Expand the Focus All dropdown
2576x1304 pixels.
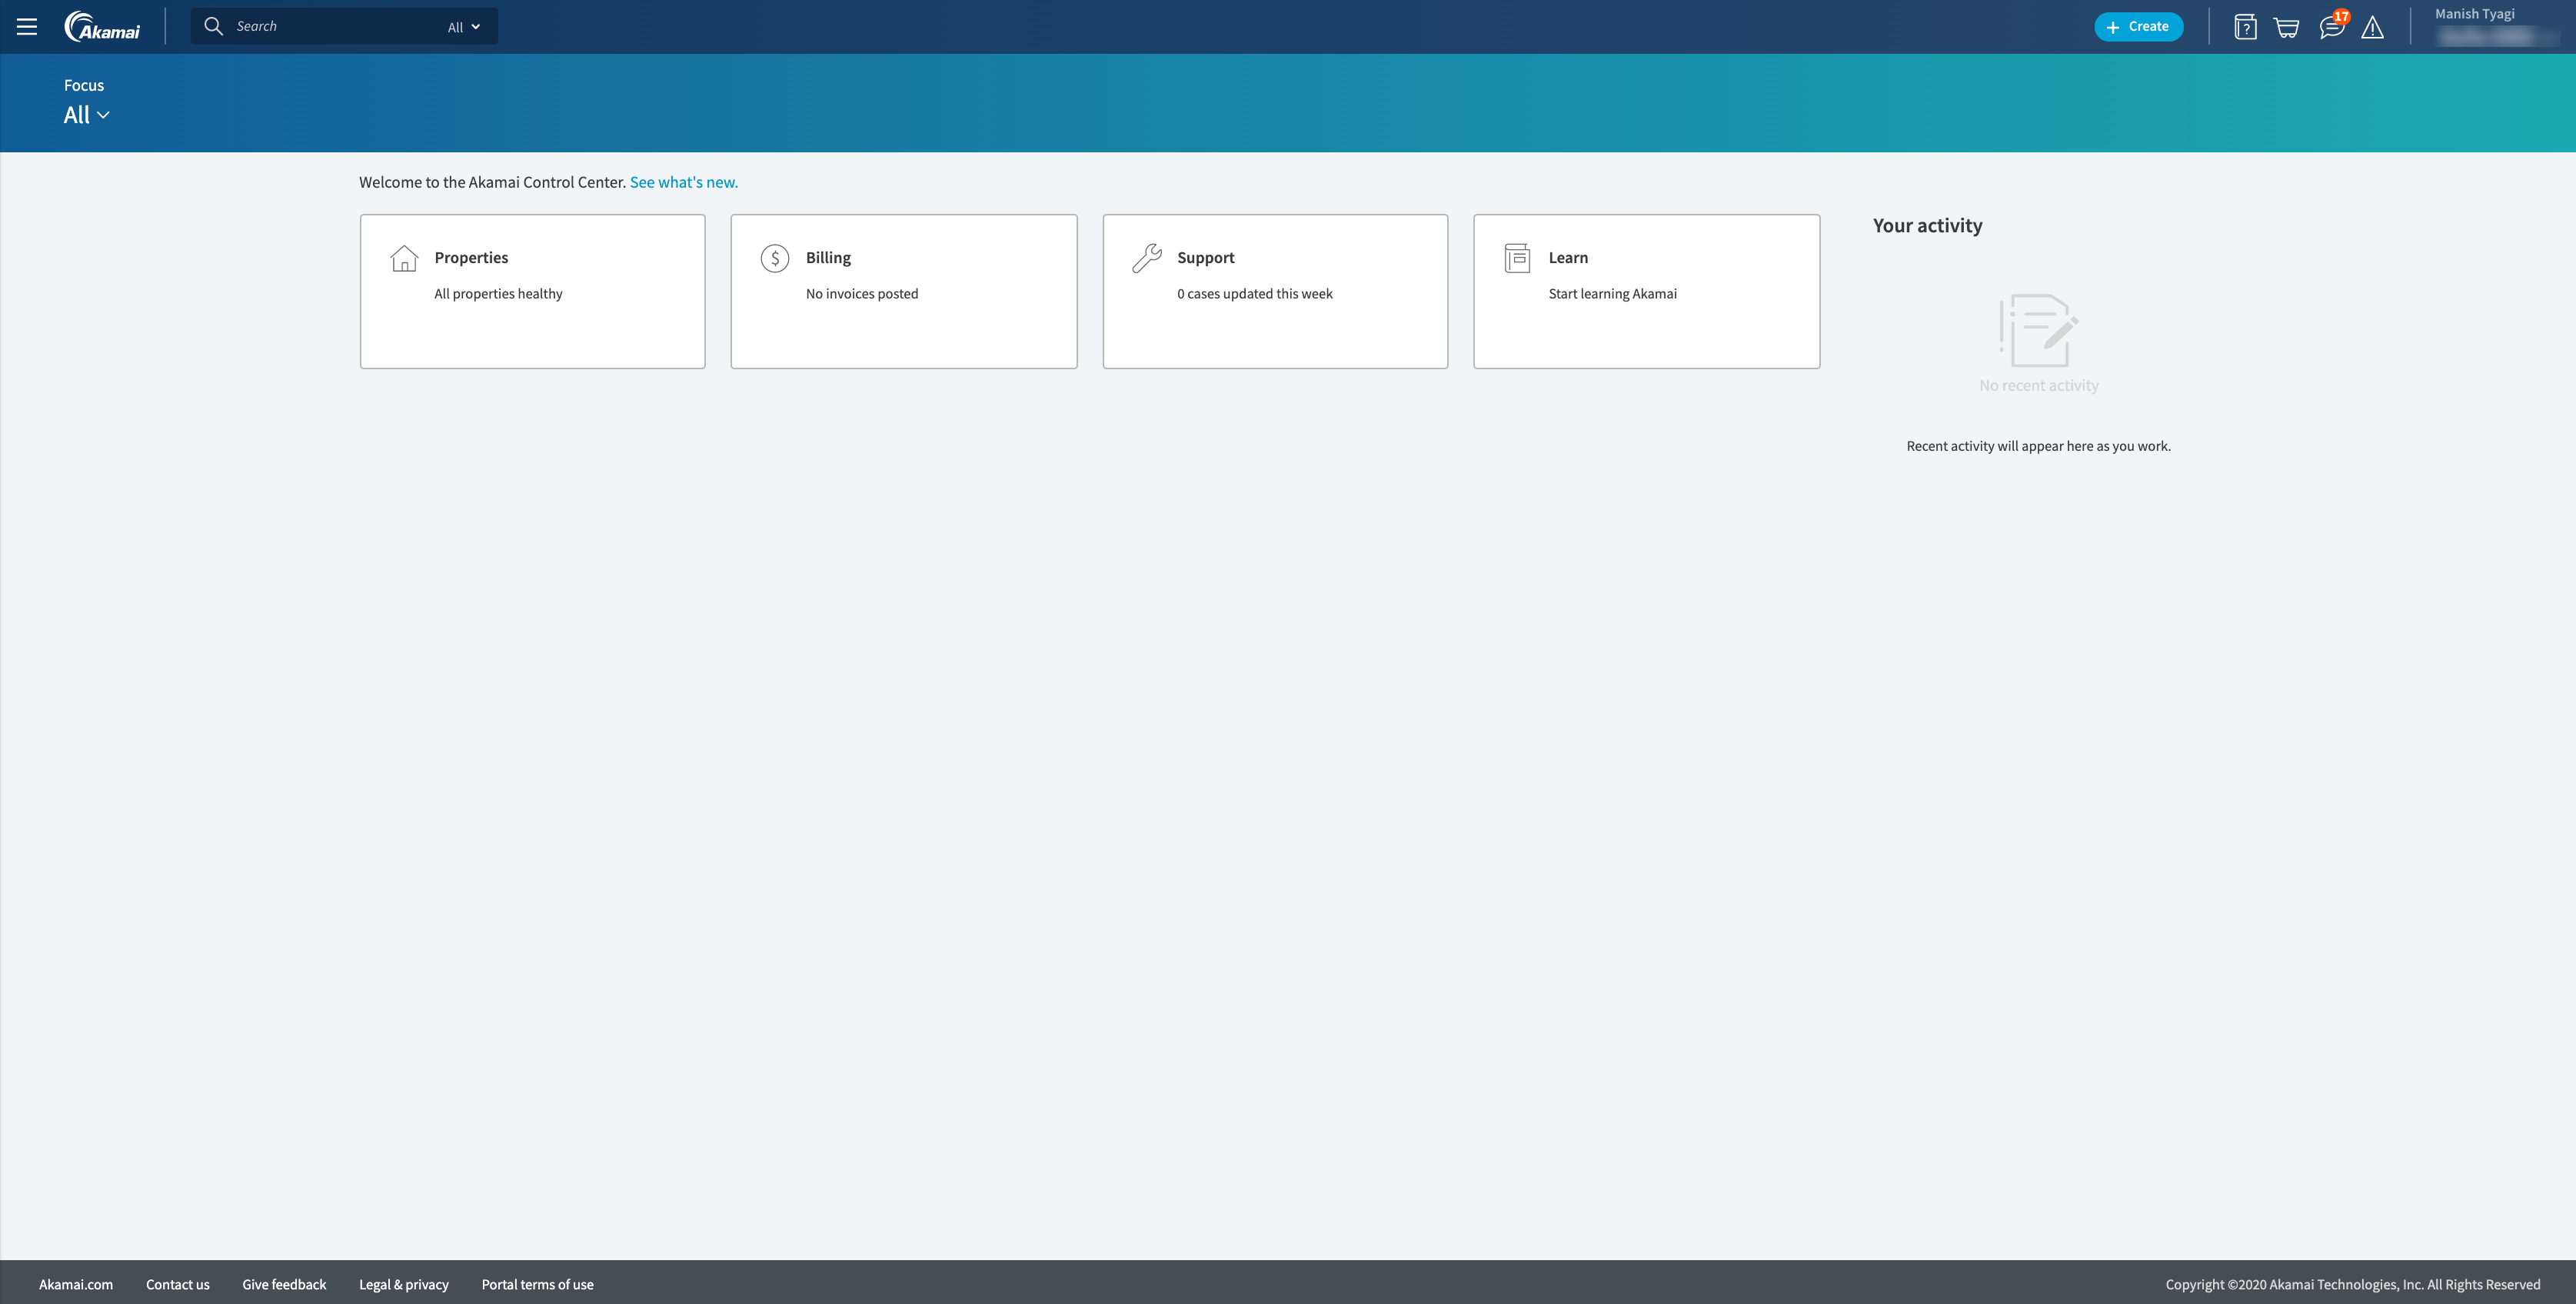[86, 115]
